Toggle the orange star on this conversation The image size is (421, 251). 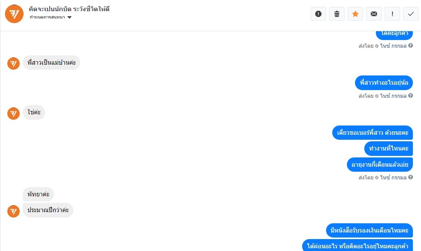click(x=355, y=14)
